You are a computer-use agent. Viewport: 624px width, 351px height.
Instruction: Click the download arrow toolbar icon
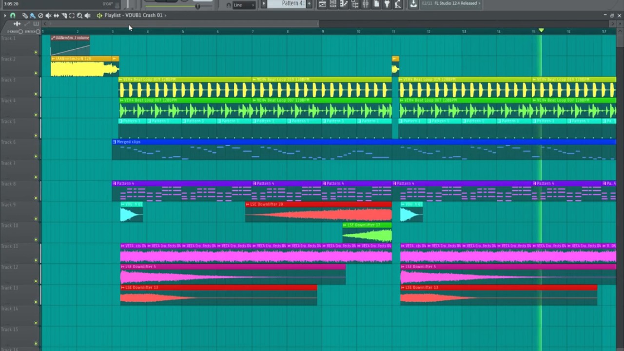[x=413, y=4]
